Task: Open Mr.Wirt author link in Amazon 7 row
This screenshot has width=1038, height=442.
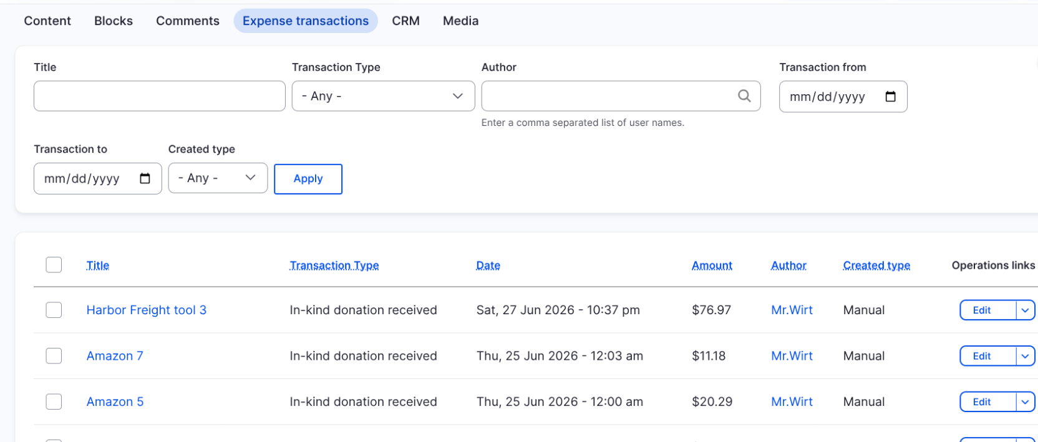Action: point(792,356)
